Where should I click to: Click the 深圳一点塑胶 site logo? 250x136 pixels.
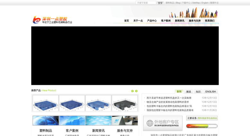coord(52,20)
